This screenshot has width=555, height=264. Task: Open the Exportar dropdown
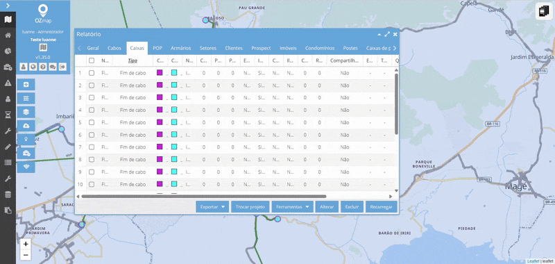(x=212, y=207)
